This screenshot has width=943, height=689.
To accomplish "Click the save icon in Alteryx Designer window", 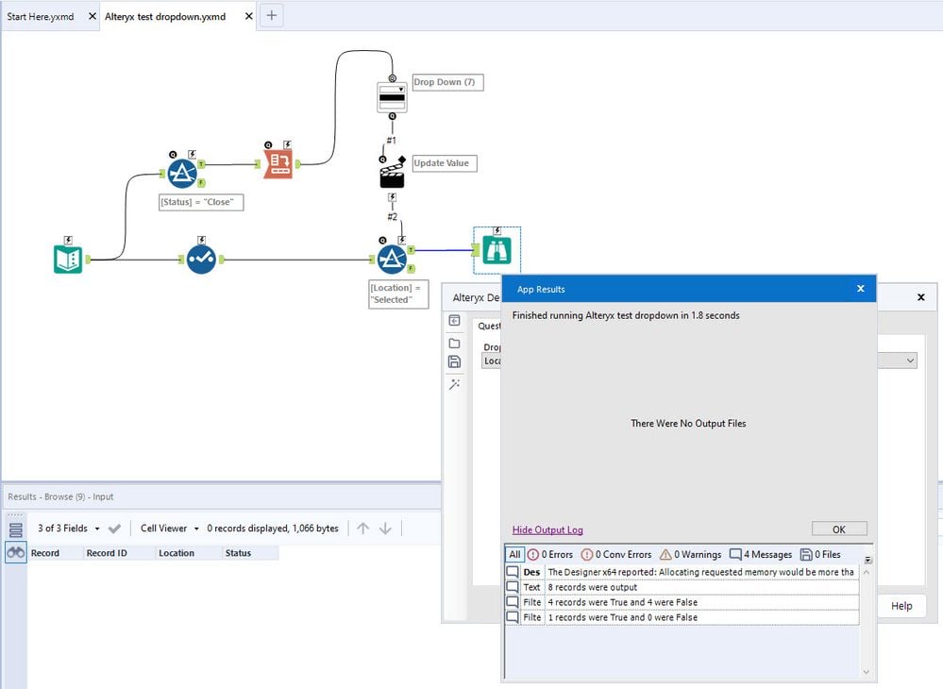I will [455, 361].
